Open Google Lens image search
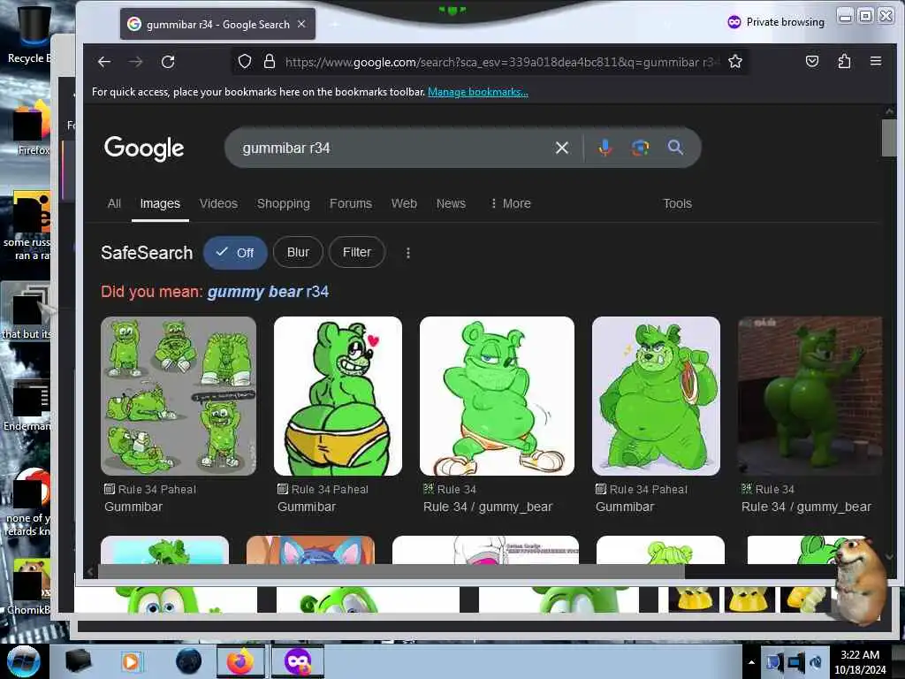Image resolution: width=905 pixels, height=679 pixels. pyautogui.click(x=640, y=148)
